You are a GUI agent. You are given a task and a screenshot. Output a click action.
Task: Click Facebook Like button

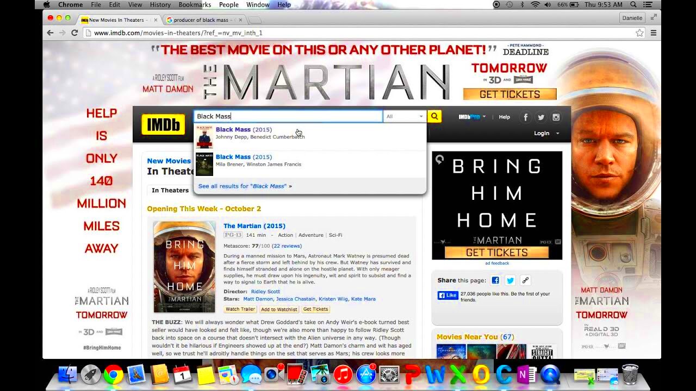[x=448, y=295]
